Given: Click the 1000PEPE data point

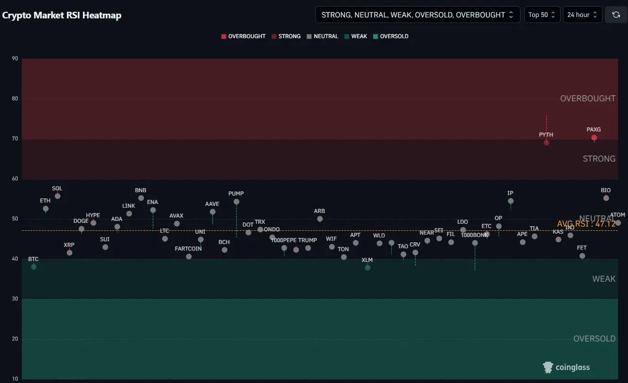Looking at the screenshot, I should (x=284, y=248).
